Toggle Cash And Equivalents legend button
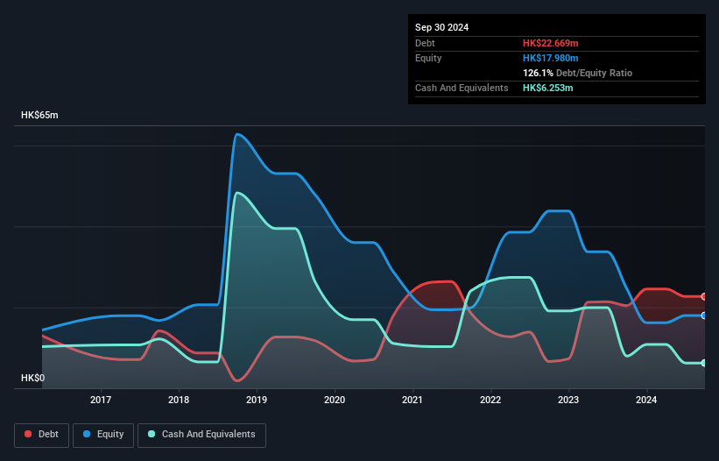 point(201,435)
